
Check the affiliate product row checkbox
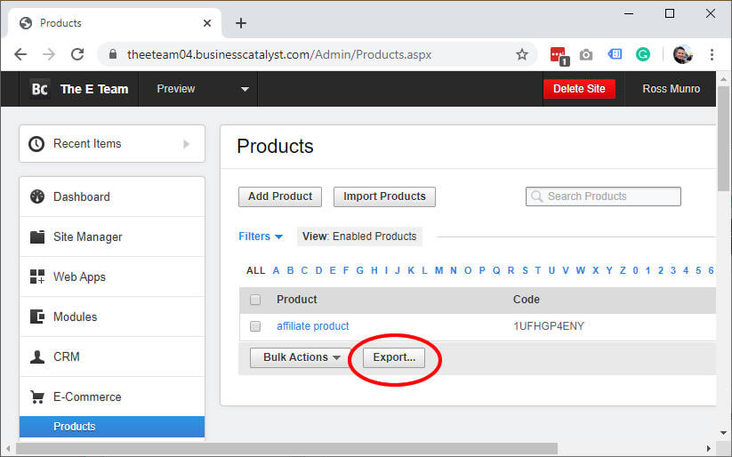255,326
